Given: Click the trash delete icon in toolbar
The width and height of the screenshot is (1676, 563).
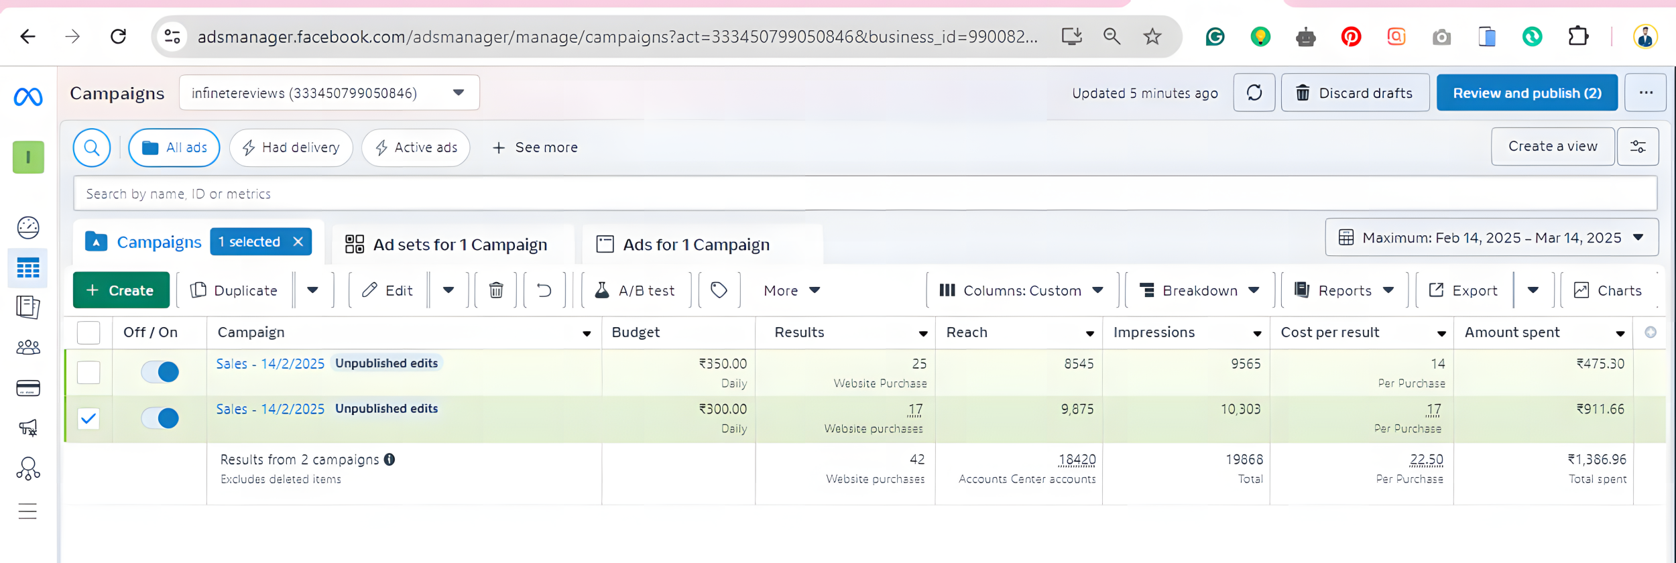Looking at the screenshot, I should [496, 290].
